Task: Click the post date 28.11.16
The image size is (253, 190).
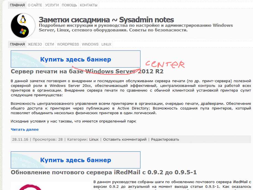Action: click(20, 139)
